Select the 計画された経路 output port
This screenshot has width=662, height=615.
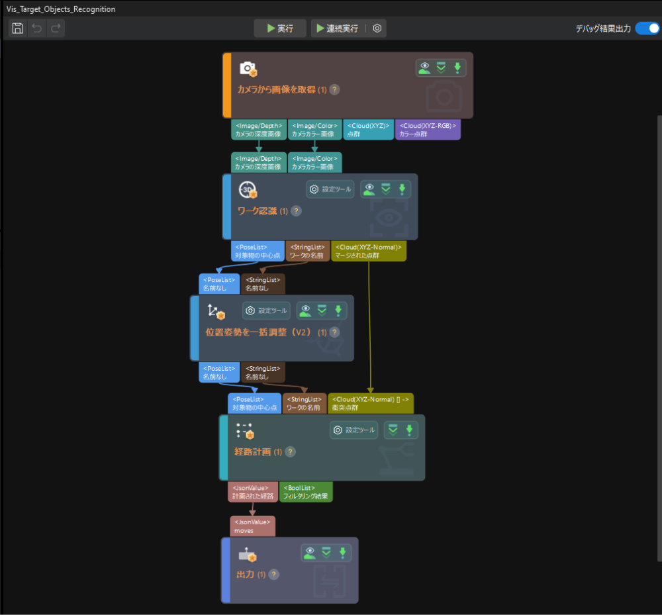pyautogui.click(x=253, y=492)
